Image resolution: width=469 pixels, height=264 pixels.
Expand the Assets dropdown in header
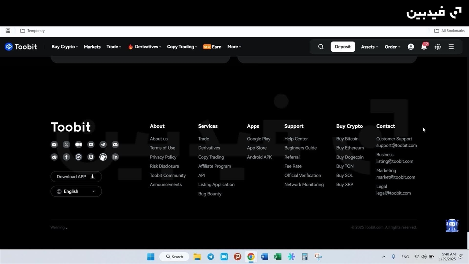(x=369, y=47)
